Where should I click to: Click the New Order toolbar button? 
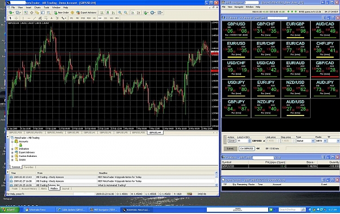click(x=61, y=13)
